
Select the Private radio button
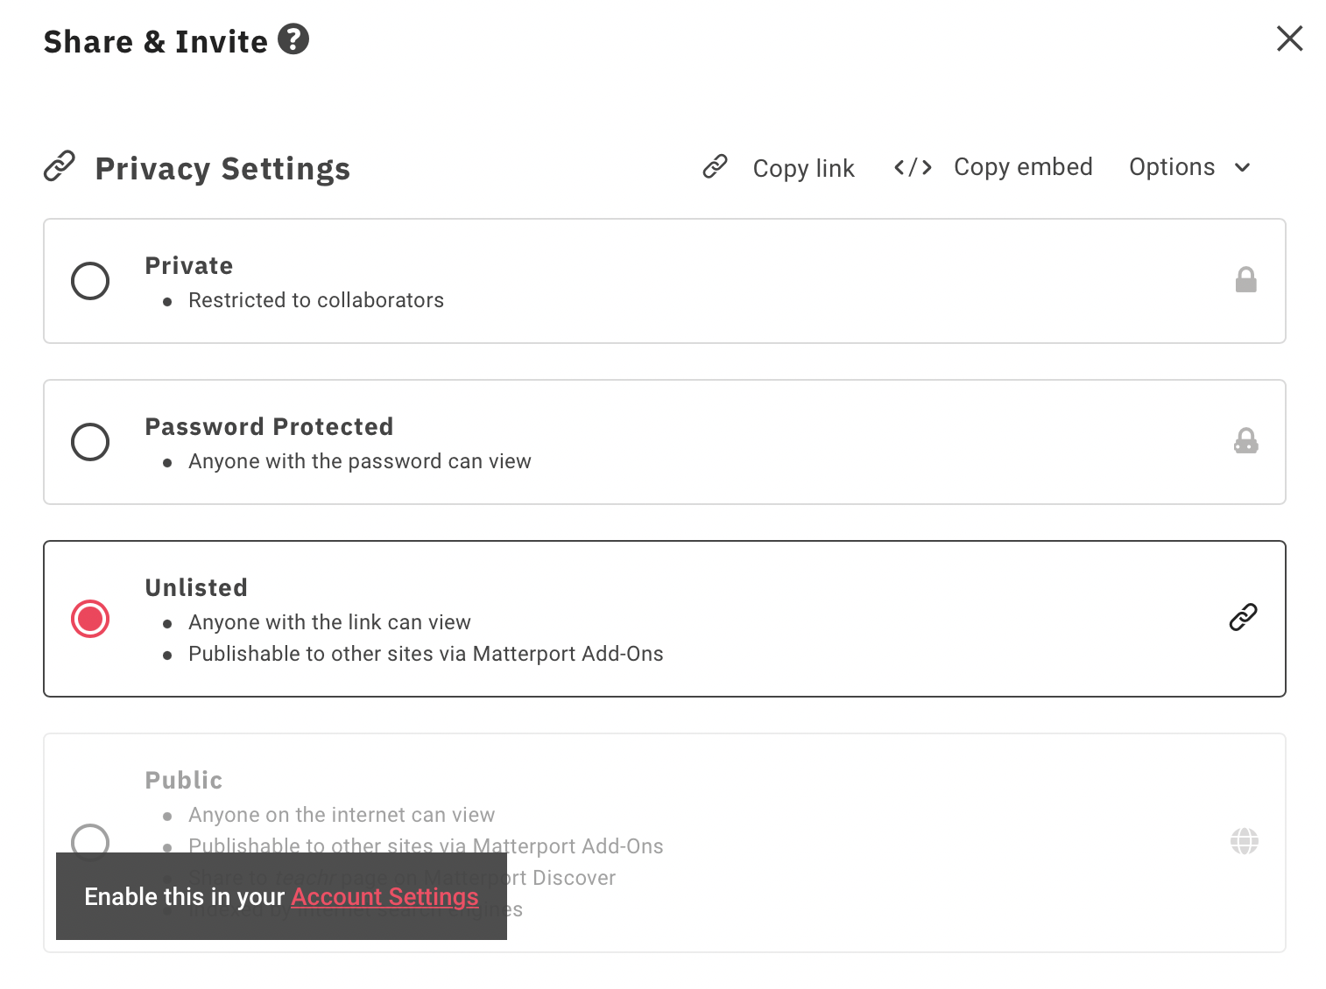click(x=90, y=281)
